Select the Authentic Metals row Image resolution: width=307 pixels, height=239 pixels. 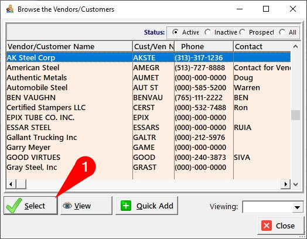(148, 78)
